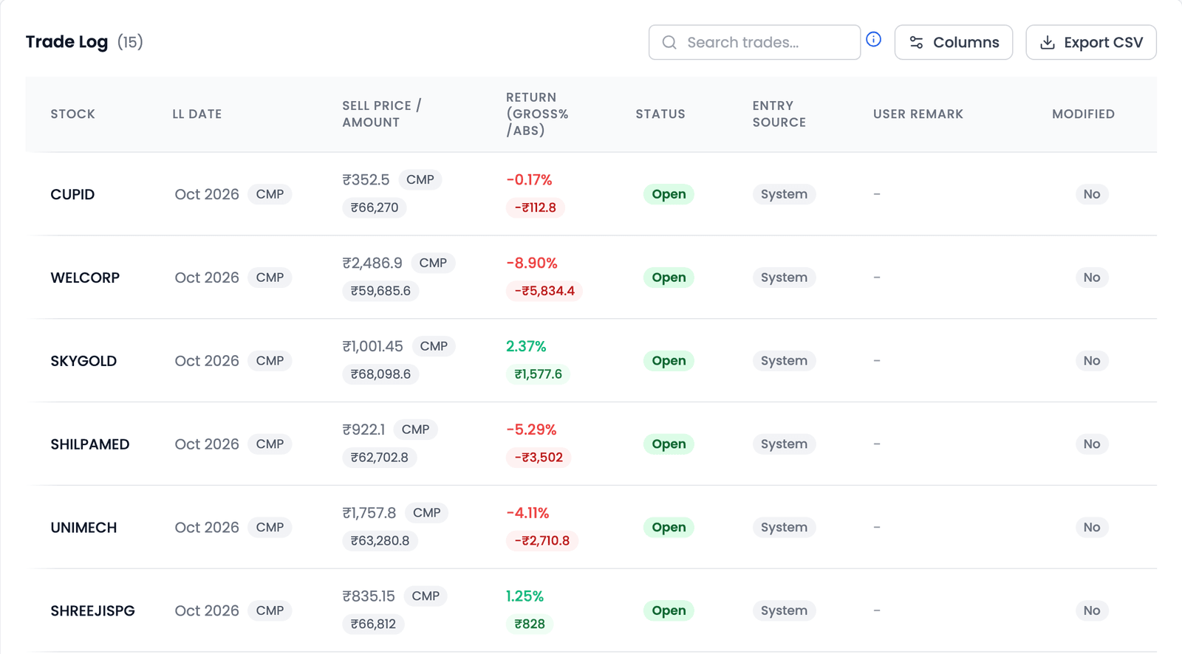The width and height of the screenshot is (1182, 654).
Task: Click the System entry source for UNIMECH
Action: coord(784,527)
